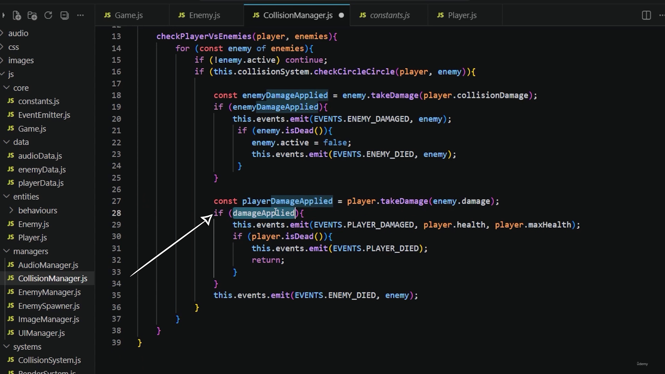Screen dimensions: 665x374
Task: Expand the css folder
Action: [x=14, y=47]
